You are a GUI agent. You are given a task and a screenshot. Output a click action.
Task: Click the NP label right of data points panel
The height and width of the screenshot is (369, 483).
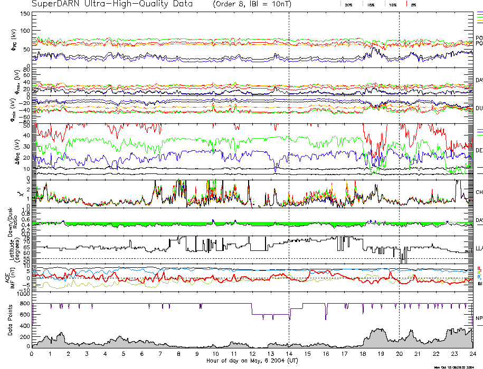pyautogui.click(x=479, y=318)
